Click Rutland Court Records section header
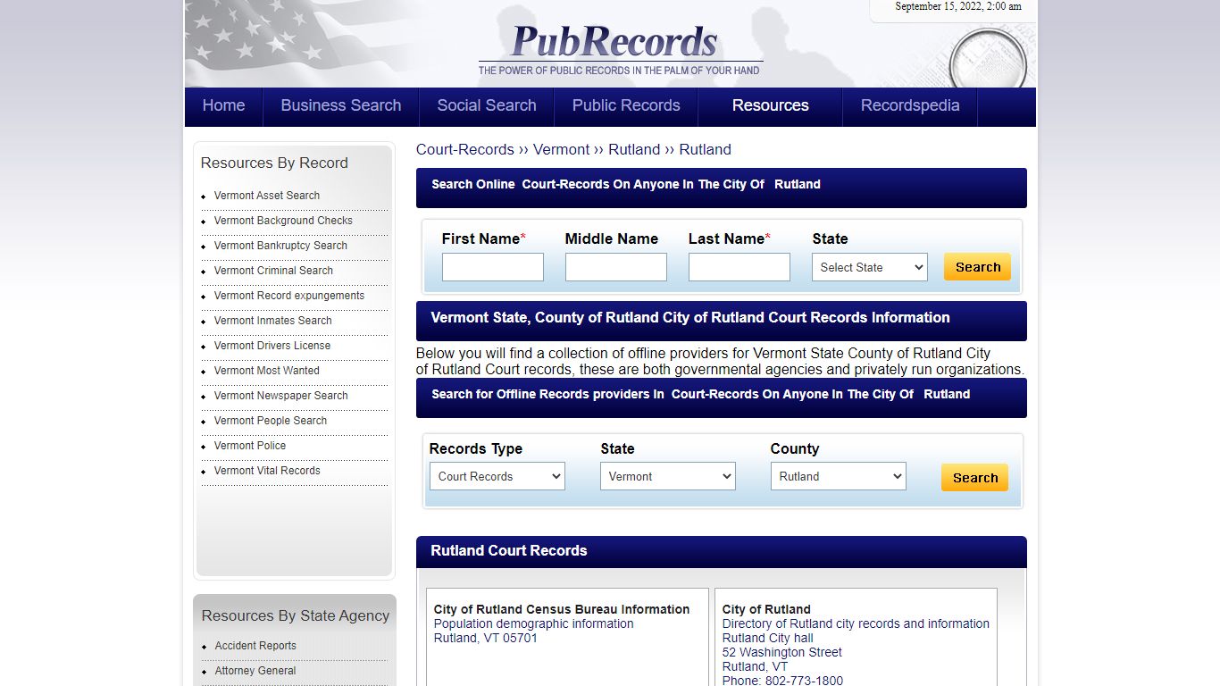The image size is (1220, 686). (509, 550)
